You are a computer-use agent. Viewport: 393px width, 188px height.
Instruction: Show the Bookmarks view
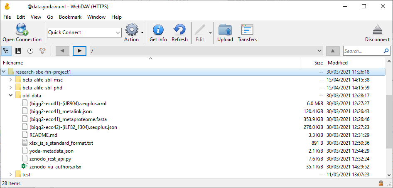click(18, 51)
